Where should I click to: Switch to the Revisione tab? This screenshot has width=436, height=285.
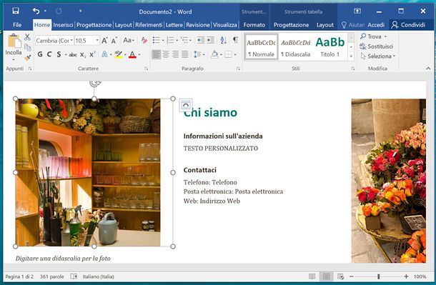tap(198, 25)
